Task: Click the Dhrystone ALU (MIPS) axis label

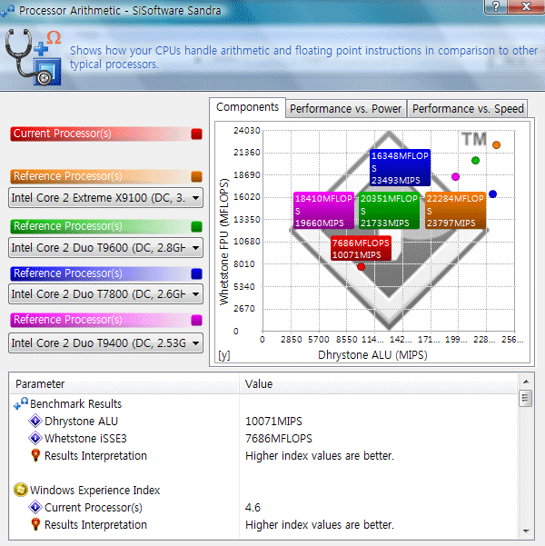Action: pos(372,355)
